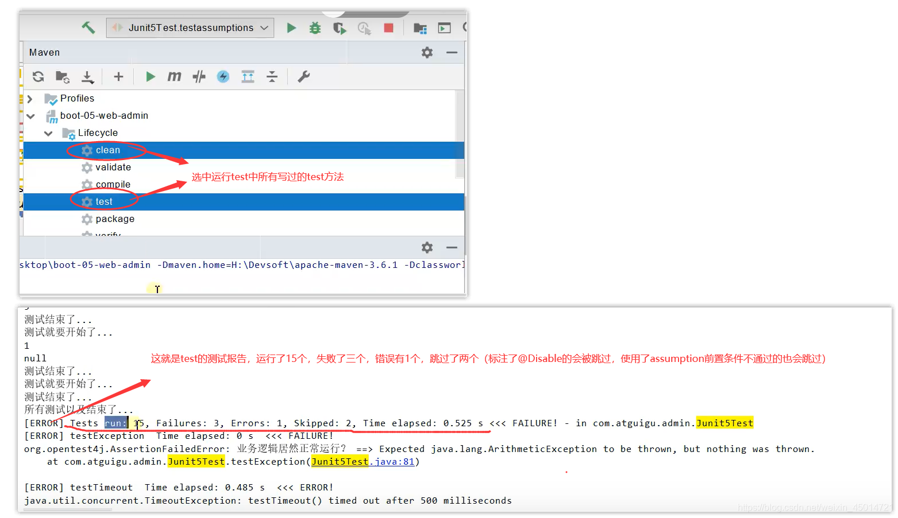Stop the running process with the red square
Screen dimensions: 898x518
coord(389,28)
